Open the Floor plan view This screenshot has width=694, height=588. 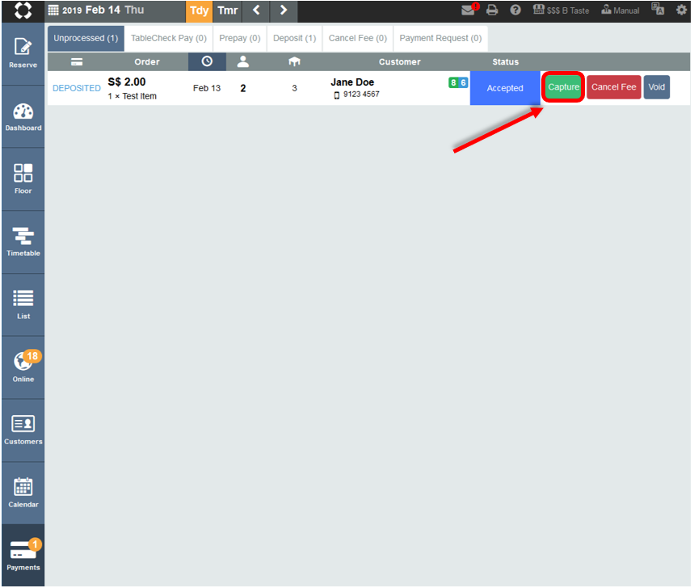(23, 179)
